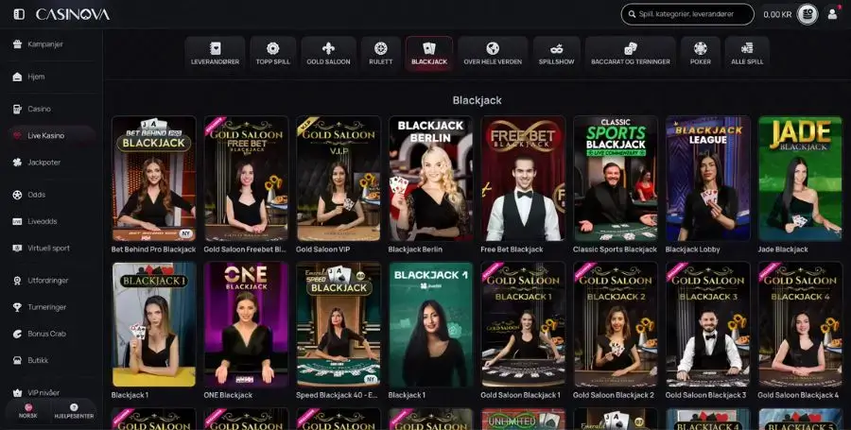Screen dimensions: 851x430
Task: Open Gold Saloon Blackjack 1 thumbnail
Action: pyautogui.click(x=523, y=324)
